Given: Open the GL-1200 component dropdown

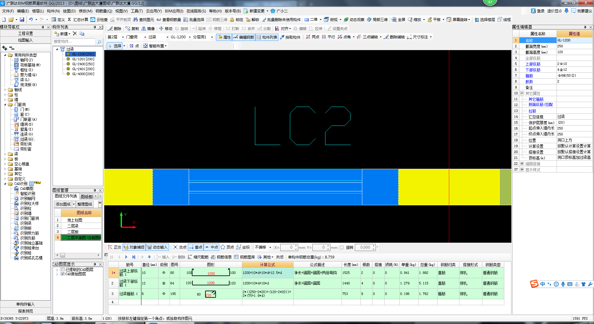Looking at the screenshot, I should pos(190,37).
